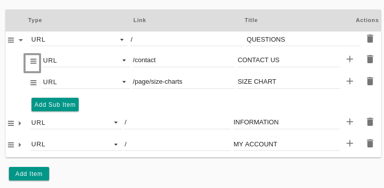Click plus icon in CONTACT US row
Image resolution: width=384 pixels, height=188 pixels.
pyautogui.click(x=350, y=59)
